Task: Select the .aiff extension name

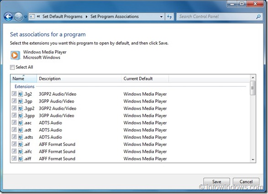Action: 27,159
